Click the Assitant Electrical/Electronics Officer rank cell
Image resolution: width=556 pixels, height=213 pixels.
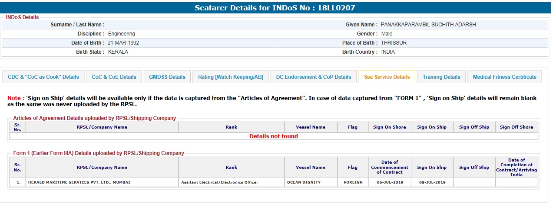point(220,182)
